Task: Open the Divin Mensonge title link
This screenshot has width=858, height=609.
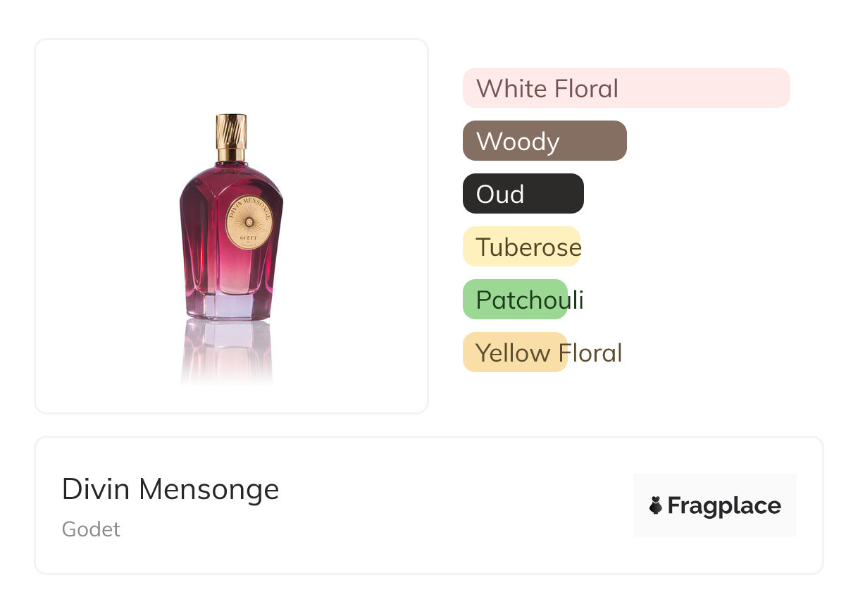Action: pyautogui.click(x=170, y=489)
